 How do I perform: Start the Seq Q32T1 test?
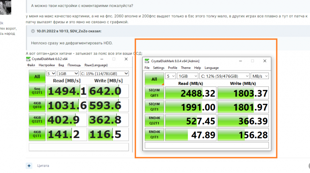(x=37, y=91)
